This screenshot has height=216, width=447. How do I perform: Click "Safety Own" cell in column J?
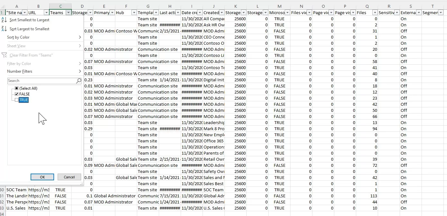coord(214,171)
